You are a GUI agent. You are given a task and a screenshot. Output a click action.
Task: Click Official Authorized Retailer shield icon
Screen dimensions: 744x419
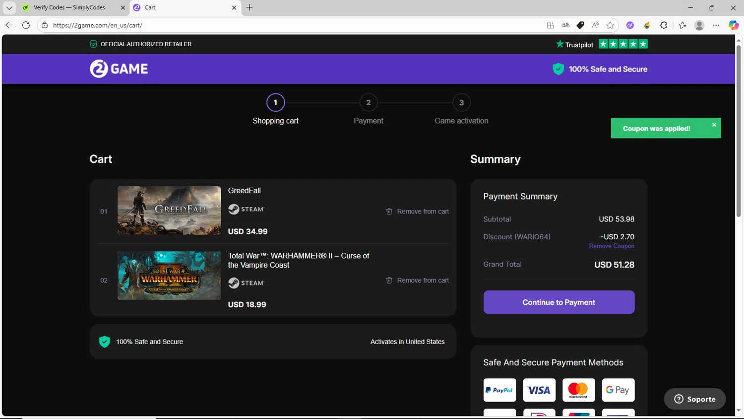click(93, 44)
